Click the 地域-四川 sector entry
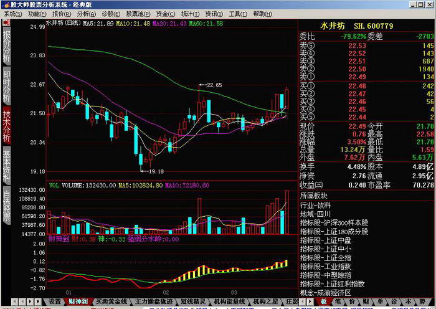This screenshot has width=436, height=309. [x=315, y=214]
